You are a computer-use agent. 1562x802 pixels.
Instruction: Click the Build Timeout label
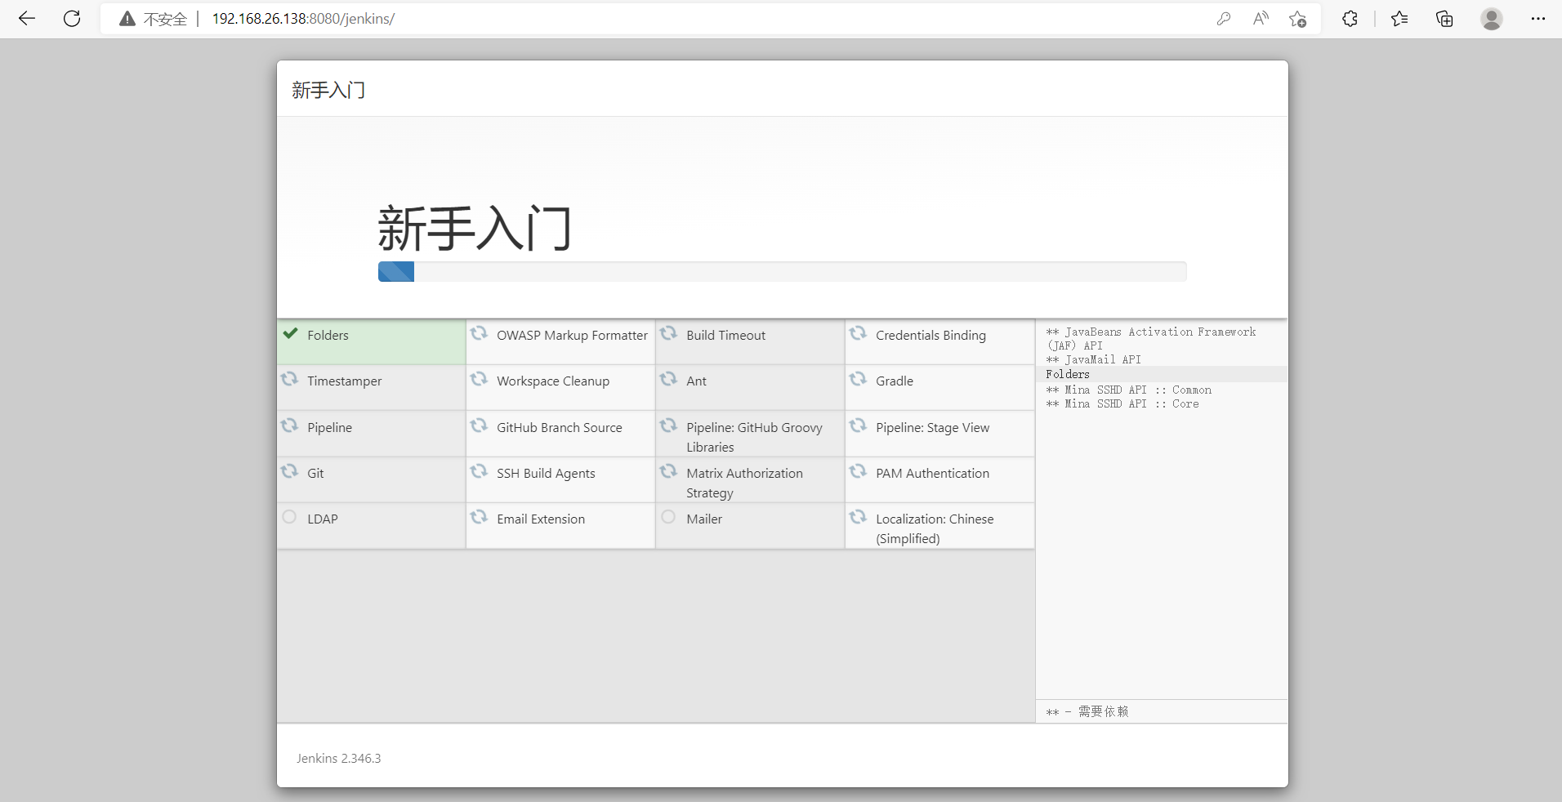point(725,336)
